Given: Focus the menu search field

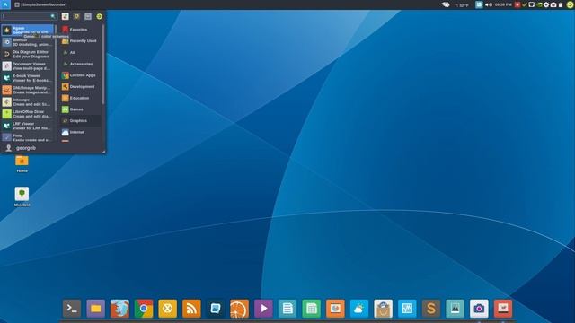Looking at the screenshot, I should pos(29,16).
